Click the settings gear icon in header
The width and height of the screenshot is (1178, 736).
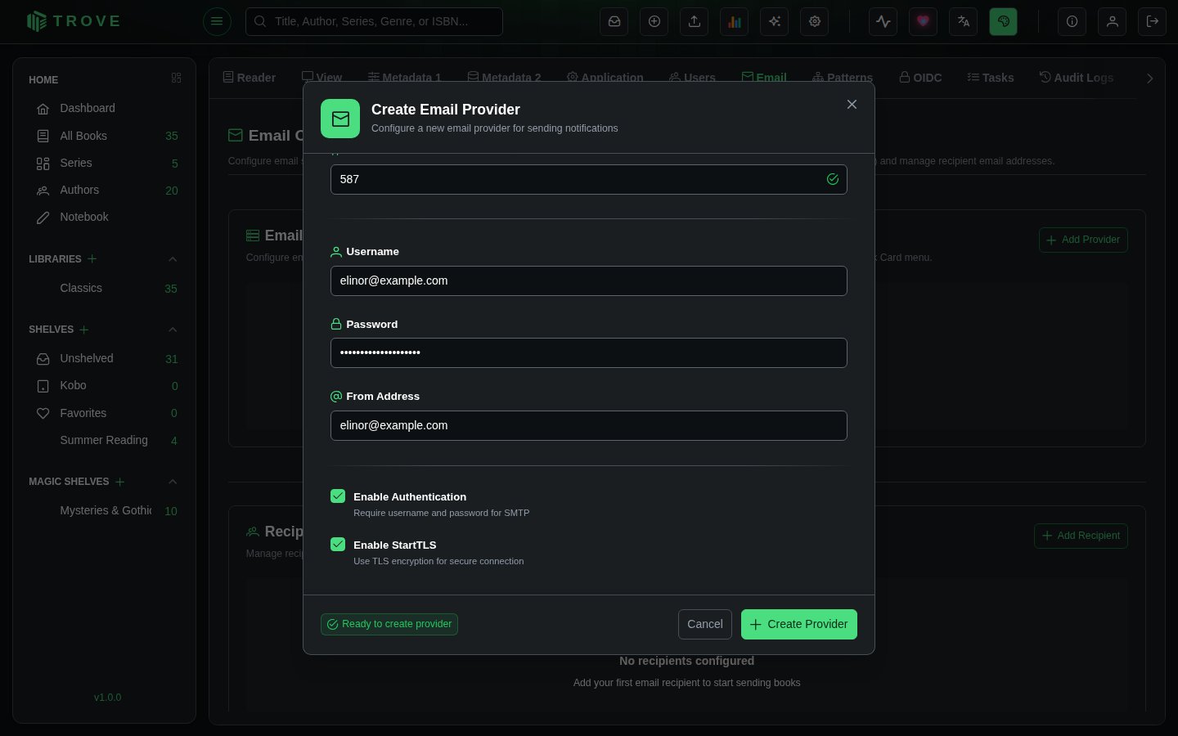815,21
